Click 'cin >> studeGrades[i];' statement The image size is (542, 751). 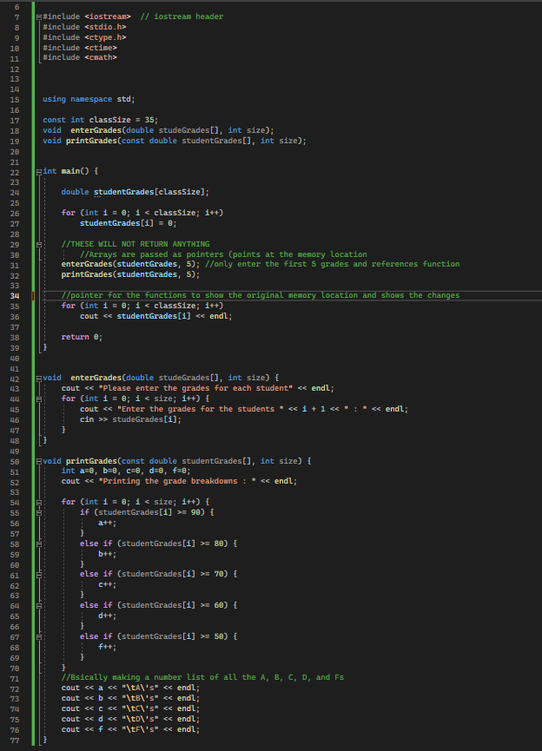(x=131, y=419)
